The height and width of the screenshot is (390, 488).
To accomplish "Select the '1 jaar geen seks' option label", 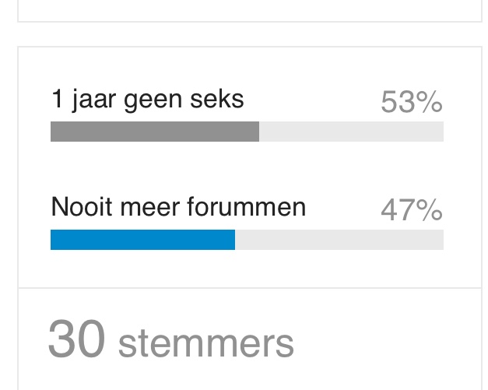I will pyautogui.click(x=147, y=100).
